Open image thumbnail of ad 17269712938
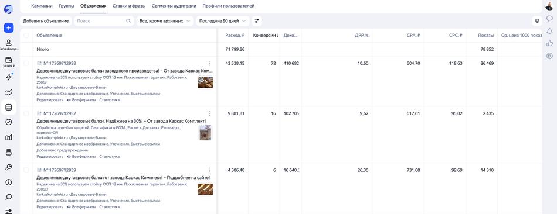Image resolution: width=557 pixels, height=214 pixels. pyautogui.click(x=205, y=82)
